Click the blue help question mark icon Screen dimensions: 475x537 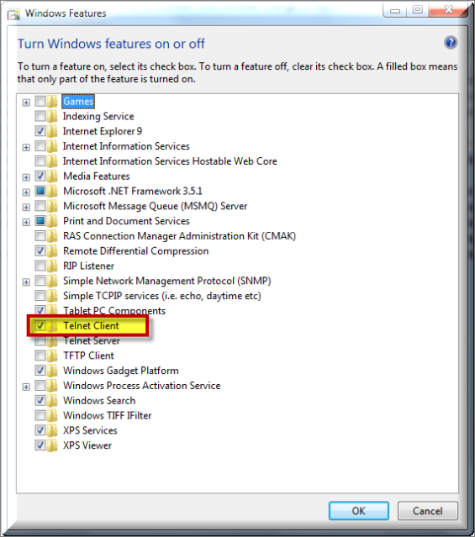[451, 43]
